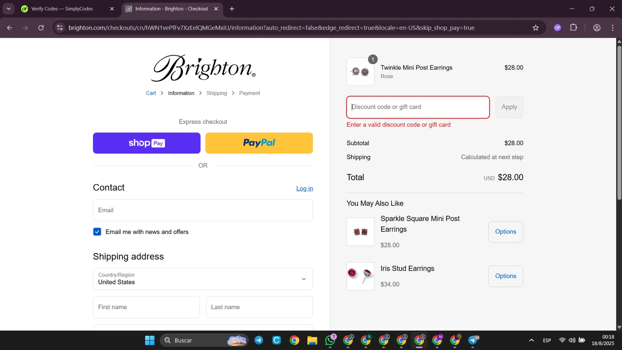Apply the discount code
Viewport: 622px width, 350px height.
point(509,107)
